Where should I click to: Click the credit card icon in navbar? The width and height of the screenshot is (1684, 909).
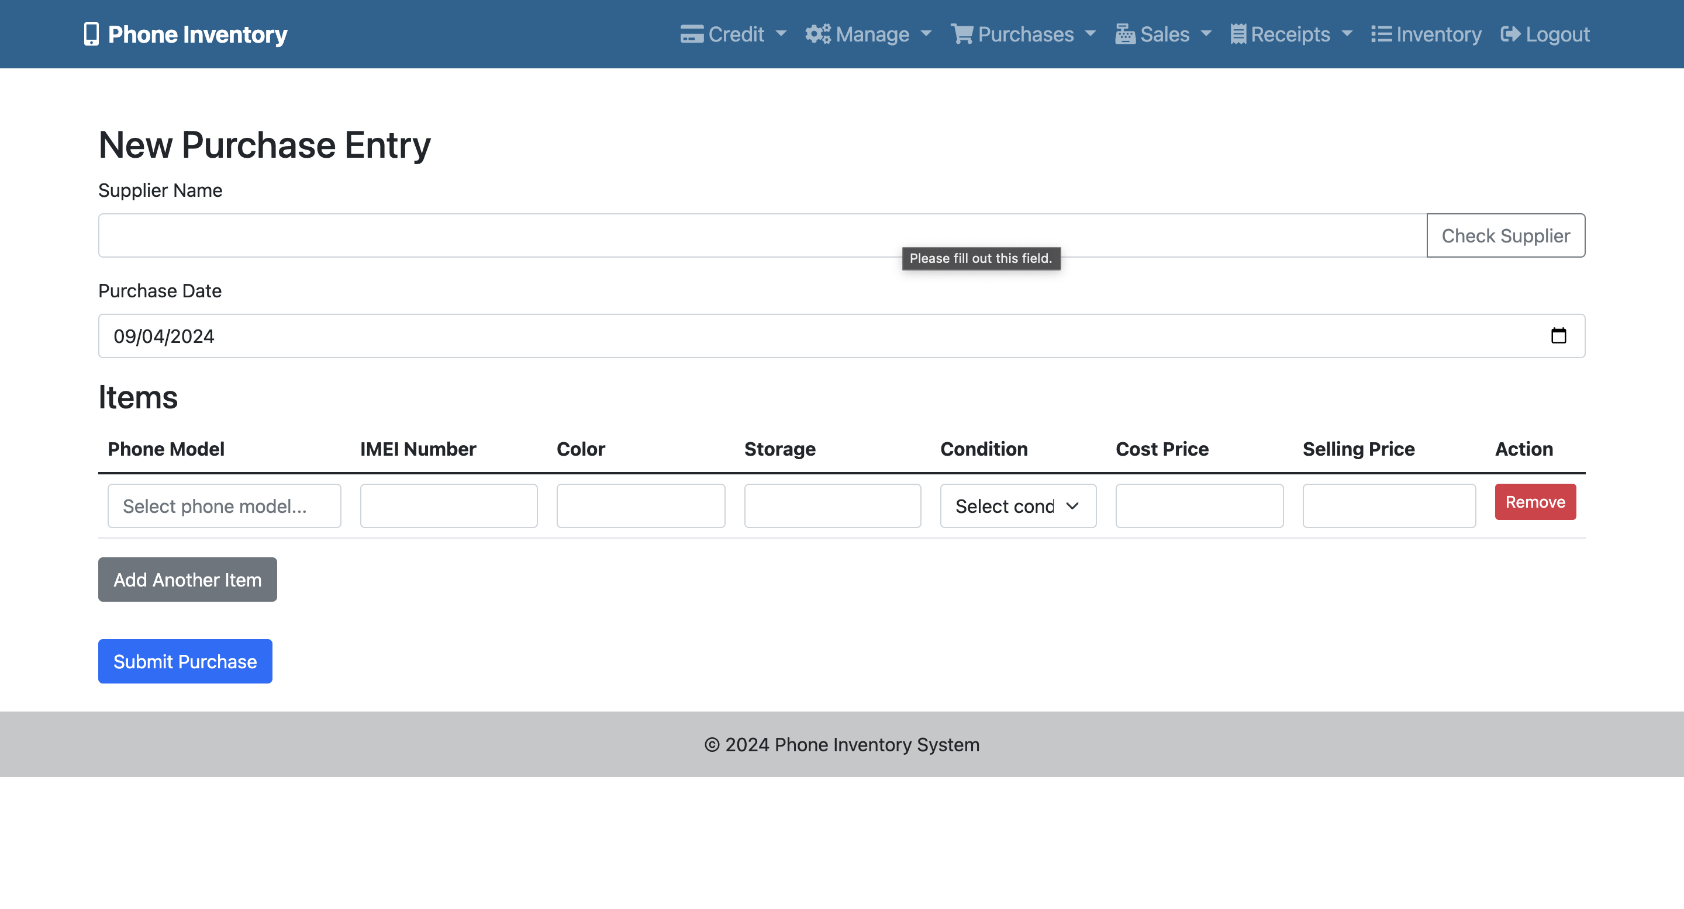tap(692, 34)
